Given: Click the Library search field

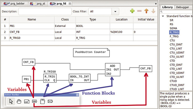Looking at the screenshot, I should (176, 12).
